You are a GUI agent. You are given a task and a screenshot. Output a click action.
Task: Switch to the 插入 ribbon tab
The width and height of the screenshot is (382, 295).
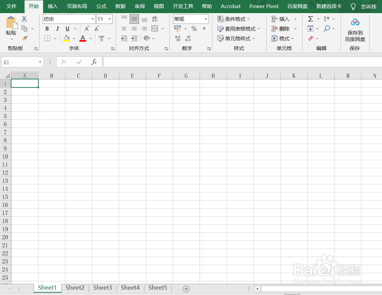pyautogui.click(x=53, y=6)
